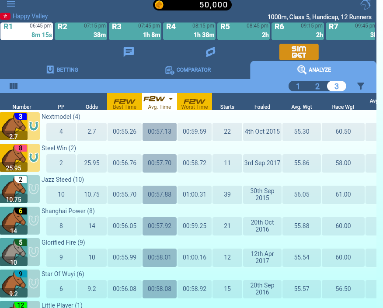
Task: Switch to analyze page 1
Action: [298, 86]
